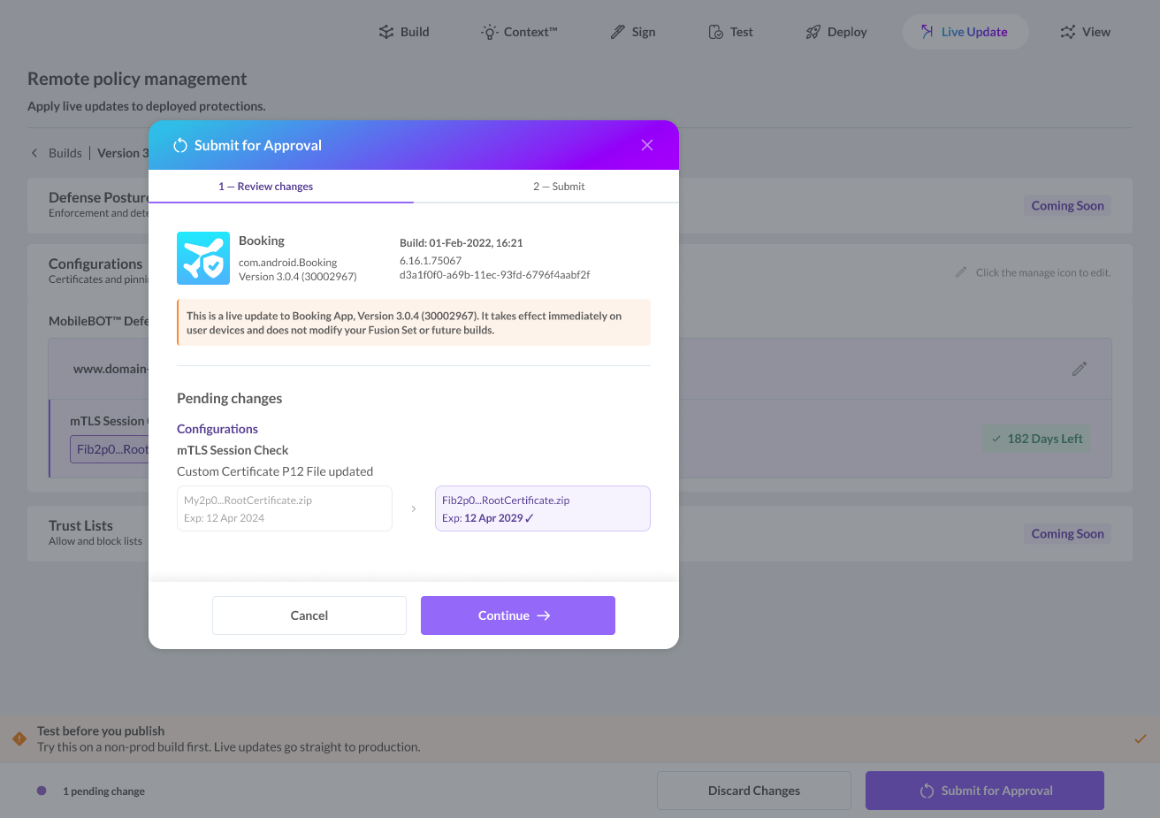Click the bottom Submit for Approval button
Screen dimensions: 1160x818
[x=985, y=791]
